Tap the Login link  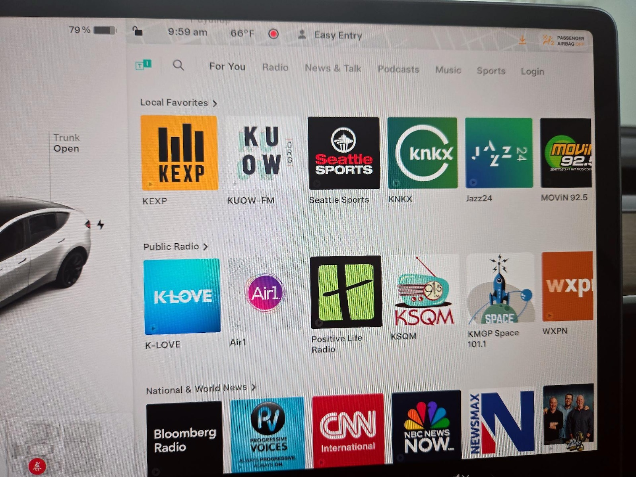click(532, 72)
